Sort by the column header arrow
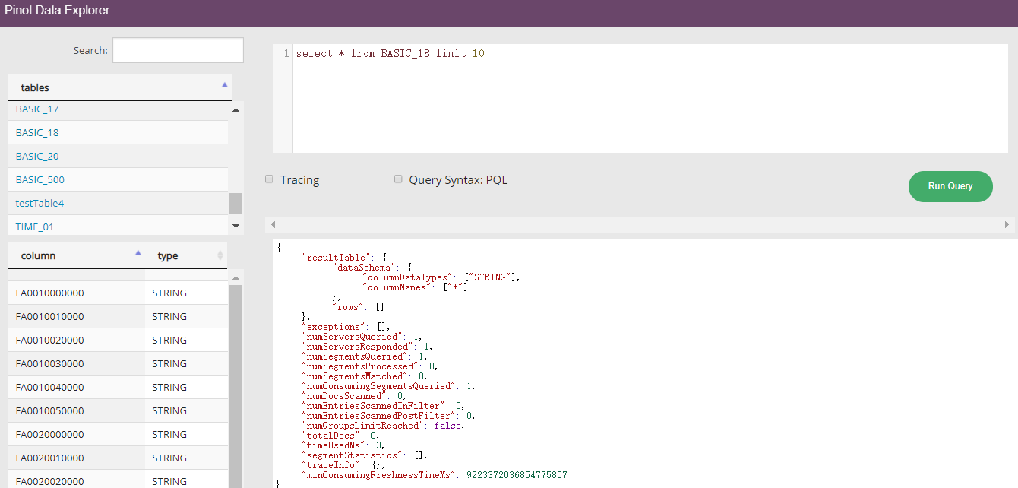 tap(138, 252)
